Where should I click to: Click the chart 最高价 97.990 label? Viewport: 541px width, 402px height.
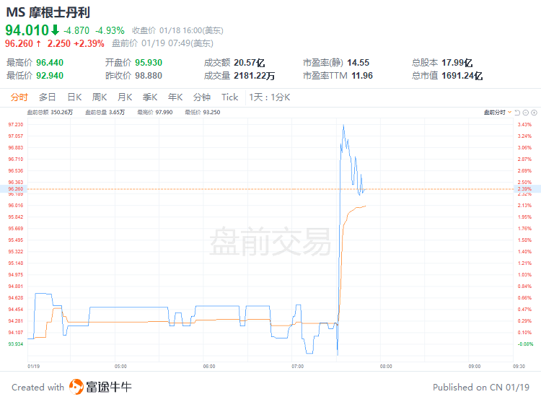coord(155,112)
